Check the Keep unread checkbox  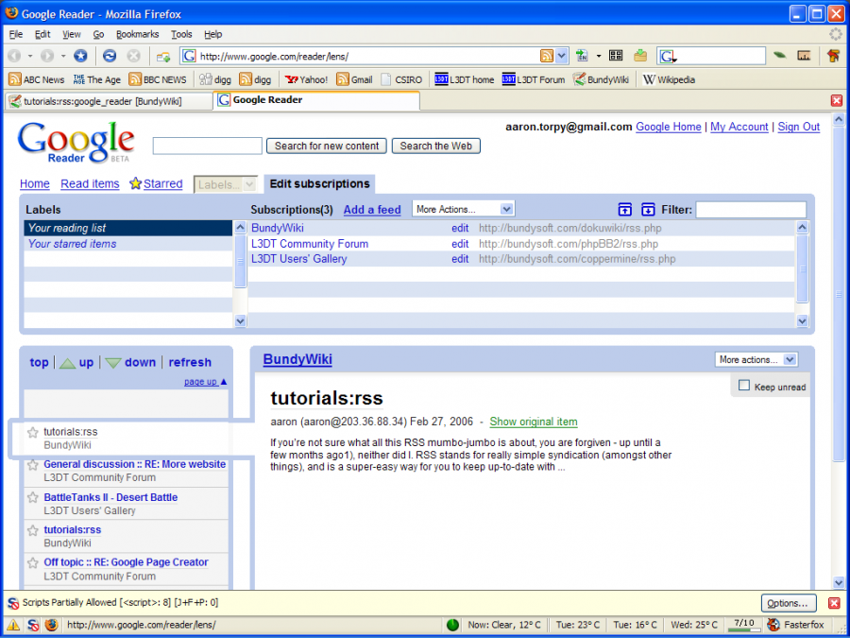pyautogui.click(x=743, y=386)
